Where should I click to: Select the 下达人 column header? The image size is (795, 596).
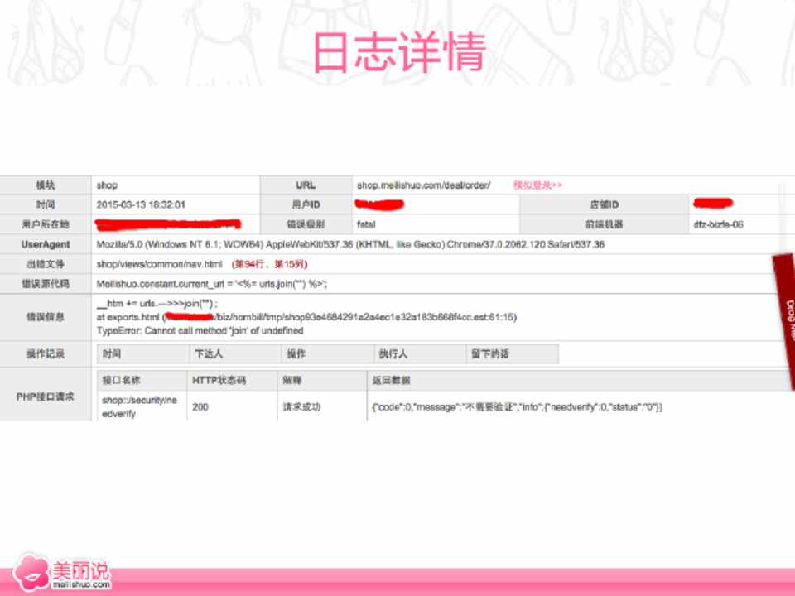point(206,354)
